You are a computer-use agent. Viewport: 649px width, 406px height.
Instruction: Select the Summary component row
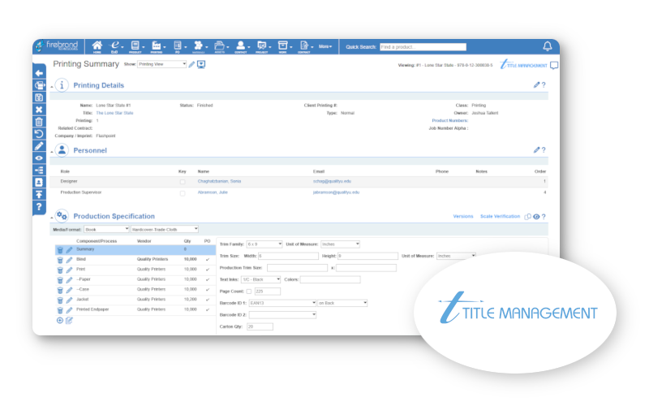135,249
